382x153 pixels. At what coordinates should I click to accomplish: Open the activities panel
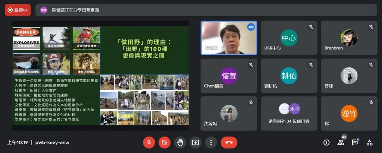pos(369,142)
